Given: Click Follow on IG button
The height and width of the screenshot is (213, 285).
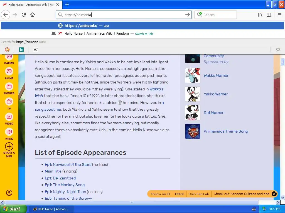Looking at the screenshot, I should point(160,194).
